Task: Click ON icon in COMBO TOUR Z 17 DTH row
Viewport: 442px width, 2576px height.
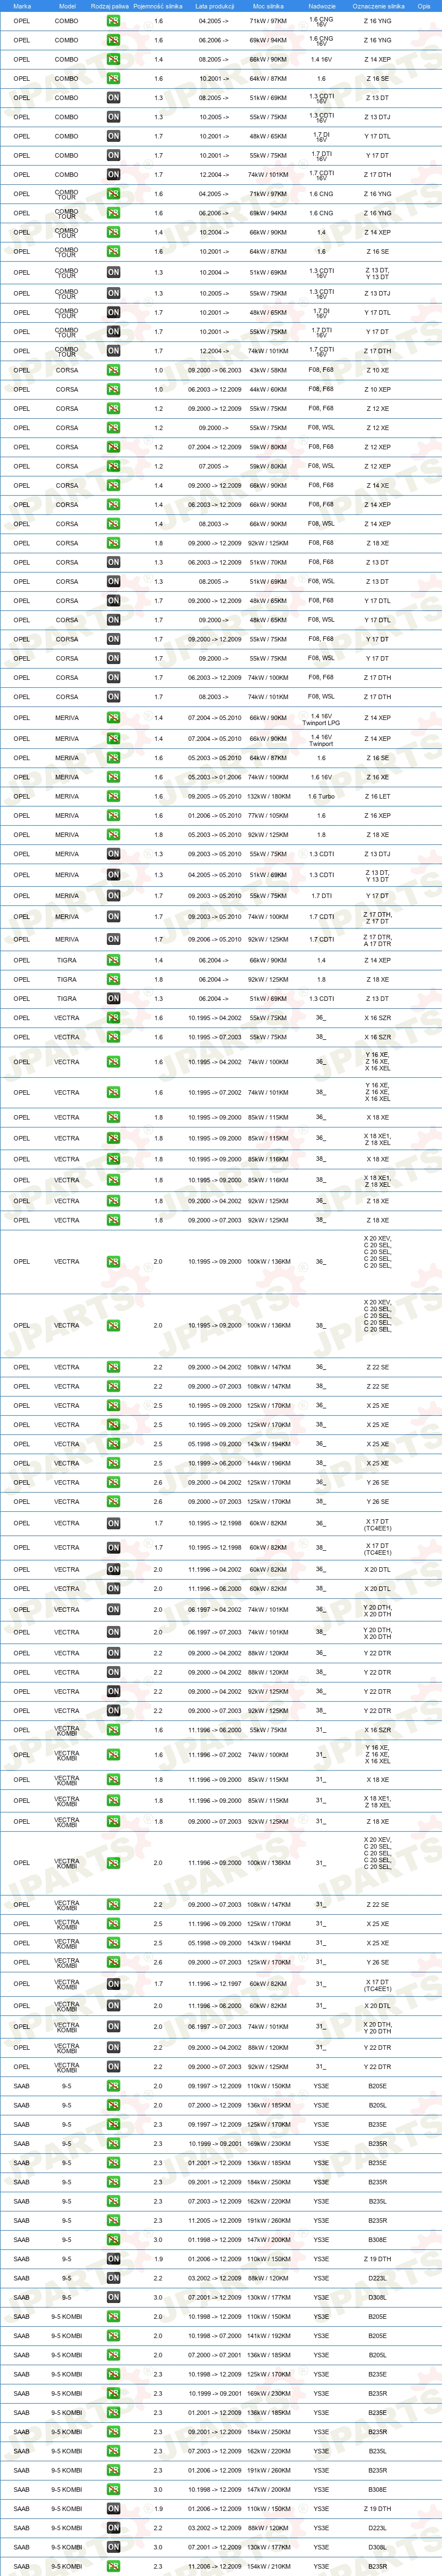Action: (113, 351)
